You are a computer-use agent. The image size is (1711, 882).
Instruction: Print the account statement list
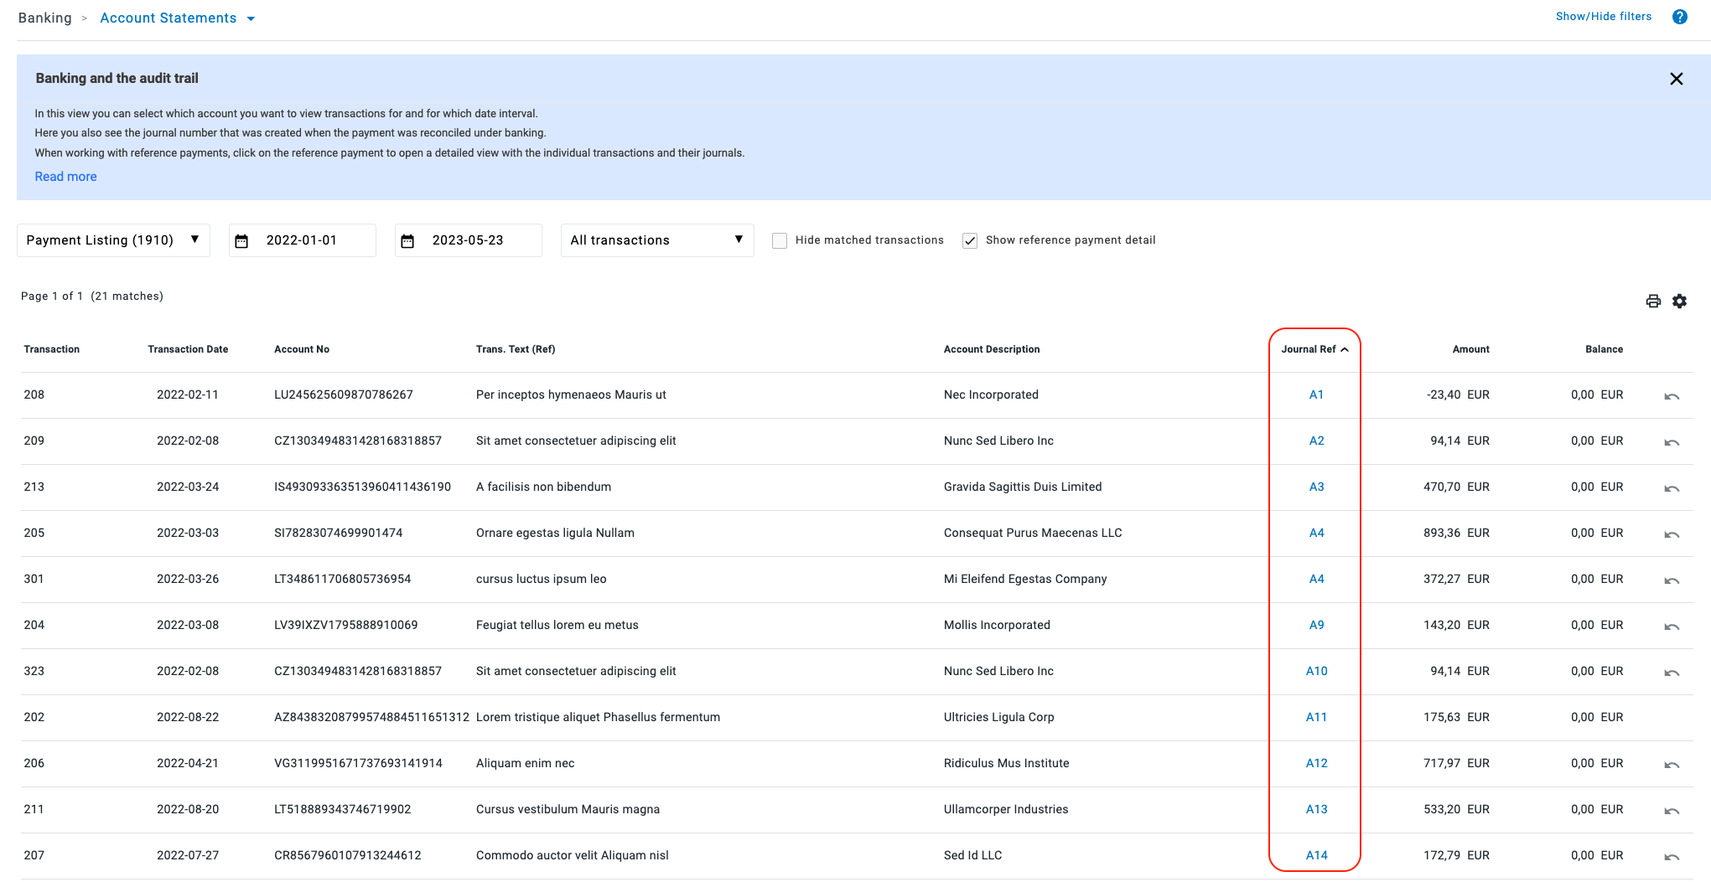[1653, 302]
